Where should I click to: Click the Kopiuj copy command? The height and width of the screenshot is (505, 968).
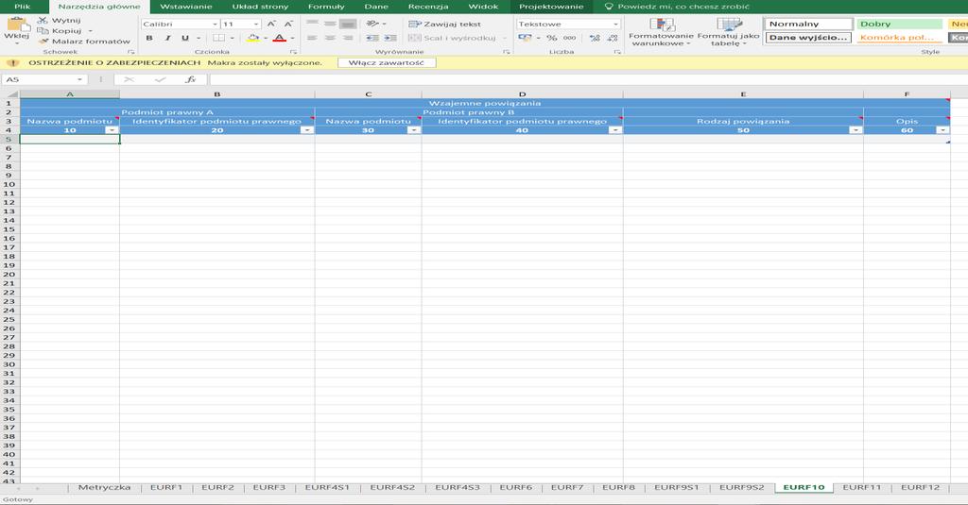click(x=60, y=31)
